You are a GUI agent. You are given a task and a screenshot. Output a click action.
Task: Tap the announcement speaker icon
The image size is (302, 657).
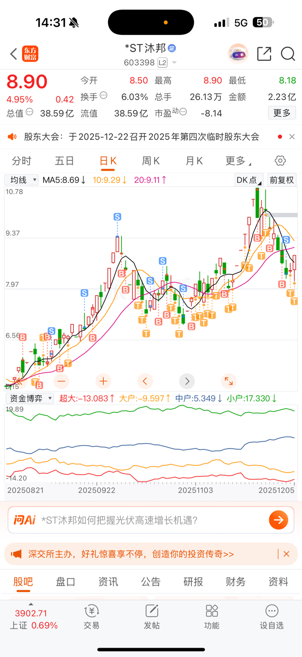[x=12, y=137]
